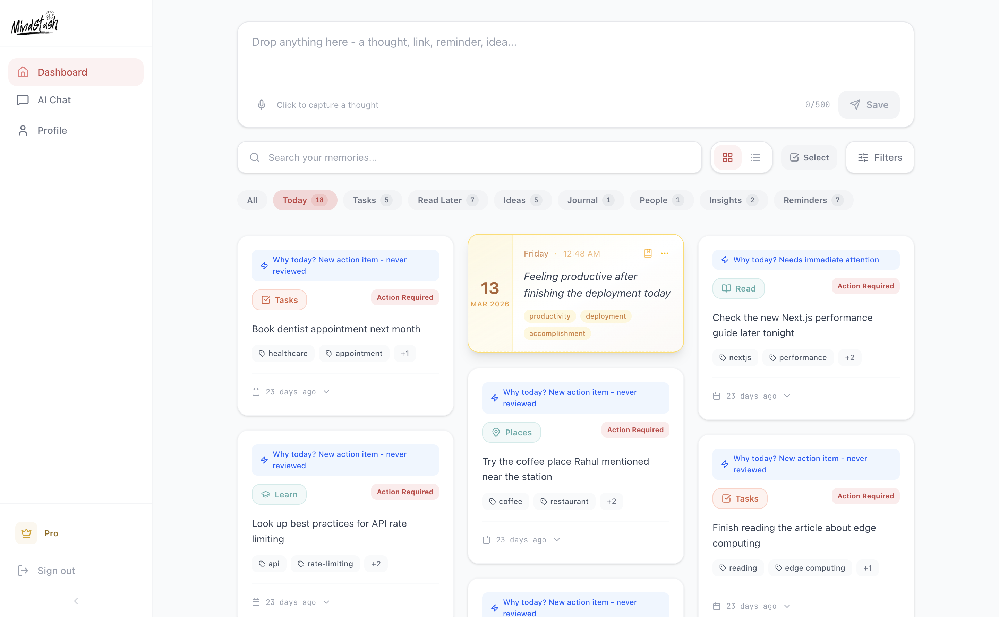Collapse the sidebar with chevron arrow
Image resolution: width=999 pixels, height=617 pixels.
point(76,601)
